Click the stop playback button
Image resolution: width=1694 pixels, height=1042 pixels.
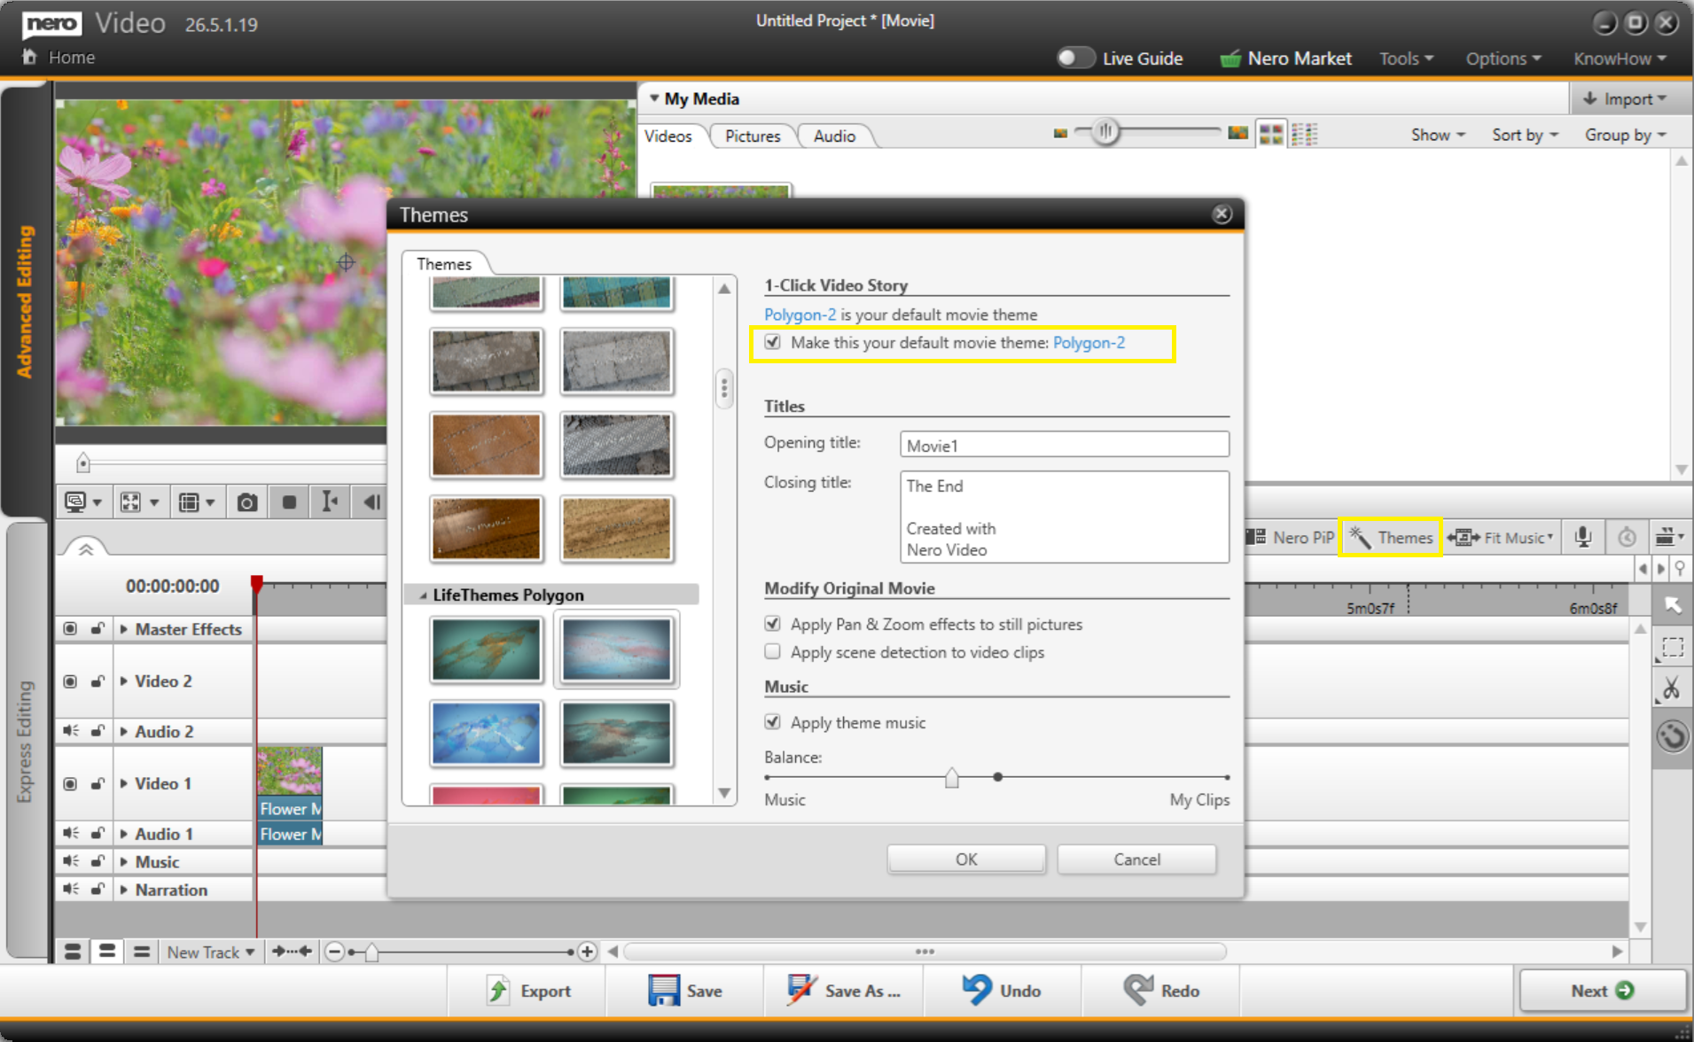click(289, 503)
